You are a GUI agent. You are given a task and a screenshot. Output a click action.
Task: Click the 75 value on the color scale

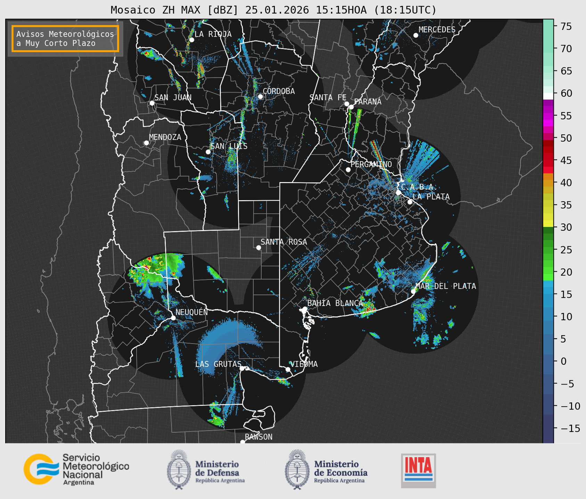tap(566, 26)
